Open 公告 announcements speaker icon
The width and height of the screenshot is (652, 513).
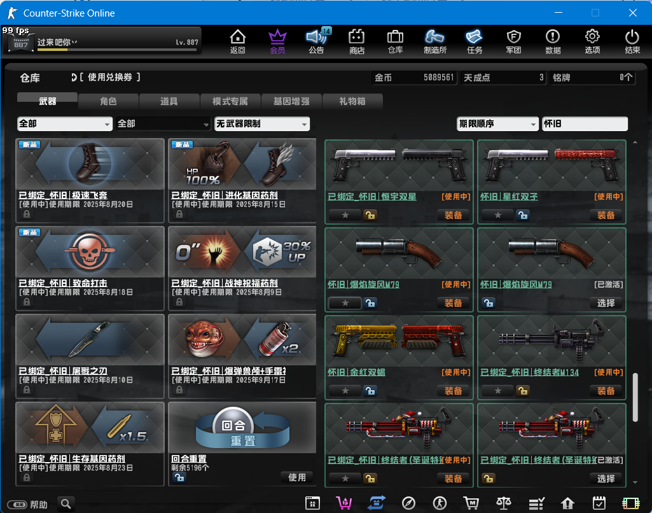click(x=316, y=41)
